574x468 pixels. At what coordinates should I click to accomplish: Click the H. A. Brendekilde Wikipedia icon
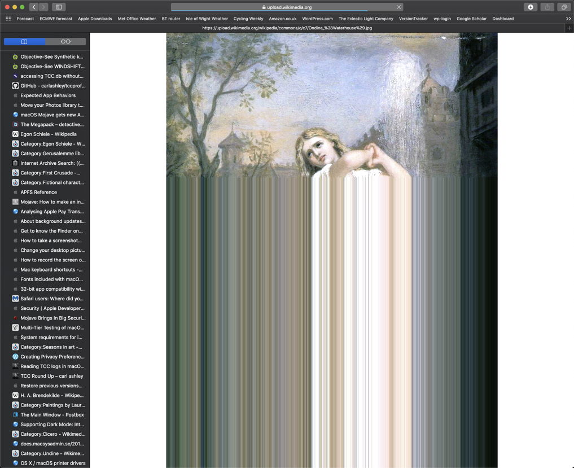tap(15, 396)
